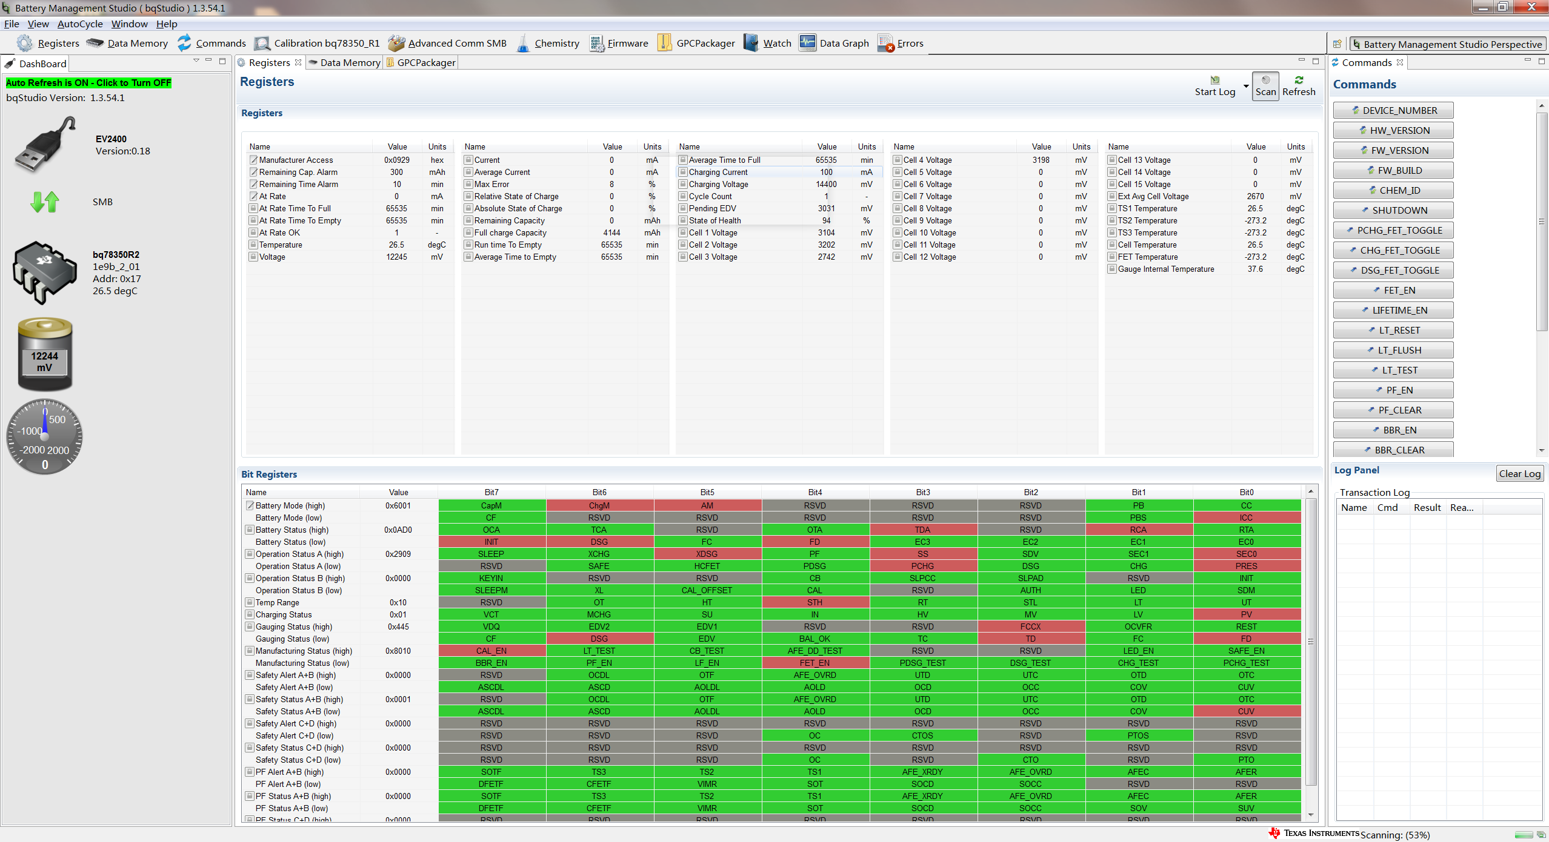Click the Clear Log button

1519,474
